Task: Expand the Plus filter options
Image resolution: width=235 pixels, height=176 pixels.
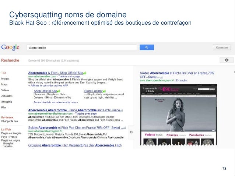Action: (4, 107)
